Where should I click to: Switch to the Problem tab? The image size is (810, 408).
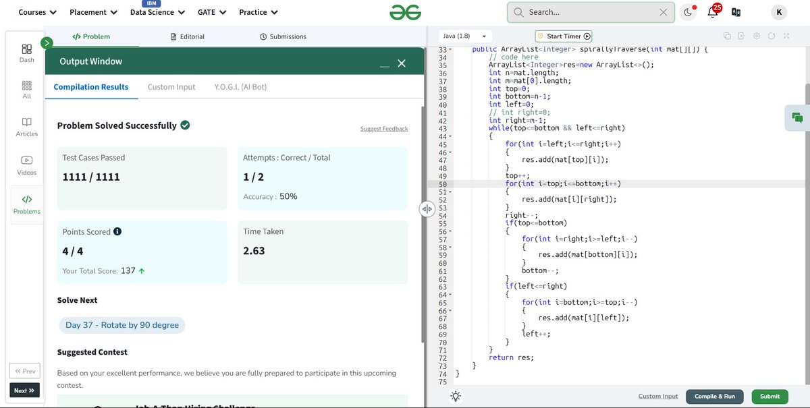[x=91, y=36]
